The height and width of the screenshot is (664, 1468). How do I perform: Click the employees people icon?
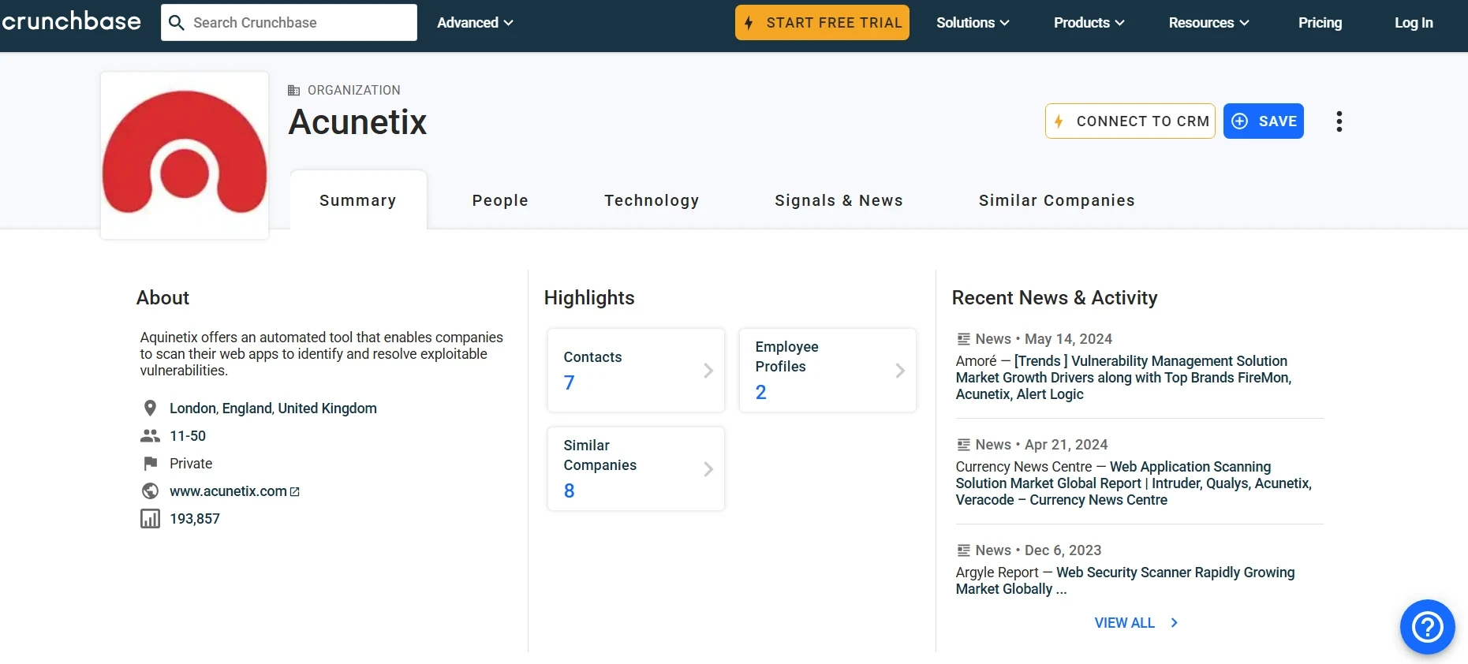[150, 436]
